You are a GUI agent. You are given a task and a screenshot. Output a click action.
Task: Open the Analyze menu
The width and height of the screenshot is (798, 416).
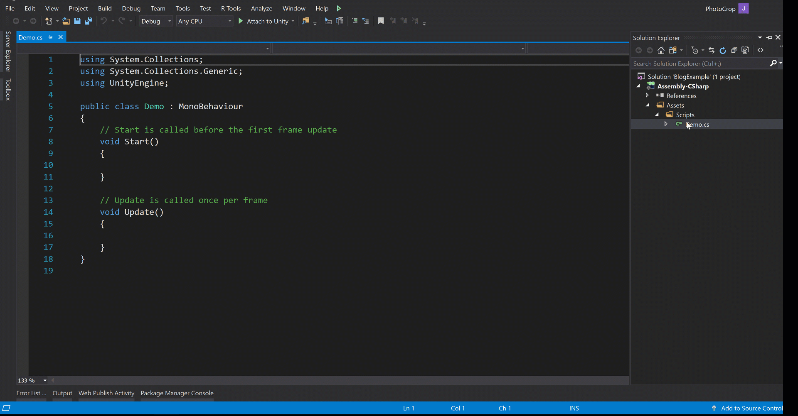tap(262, 8)
